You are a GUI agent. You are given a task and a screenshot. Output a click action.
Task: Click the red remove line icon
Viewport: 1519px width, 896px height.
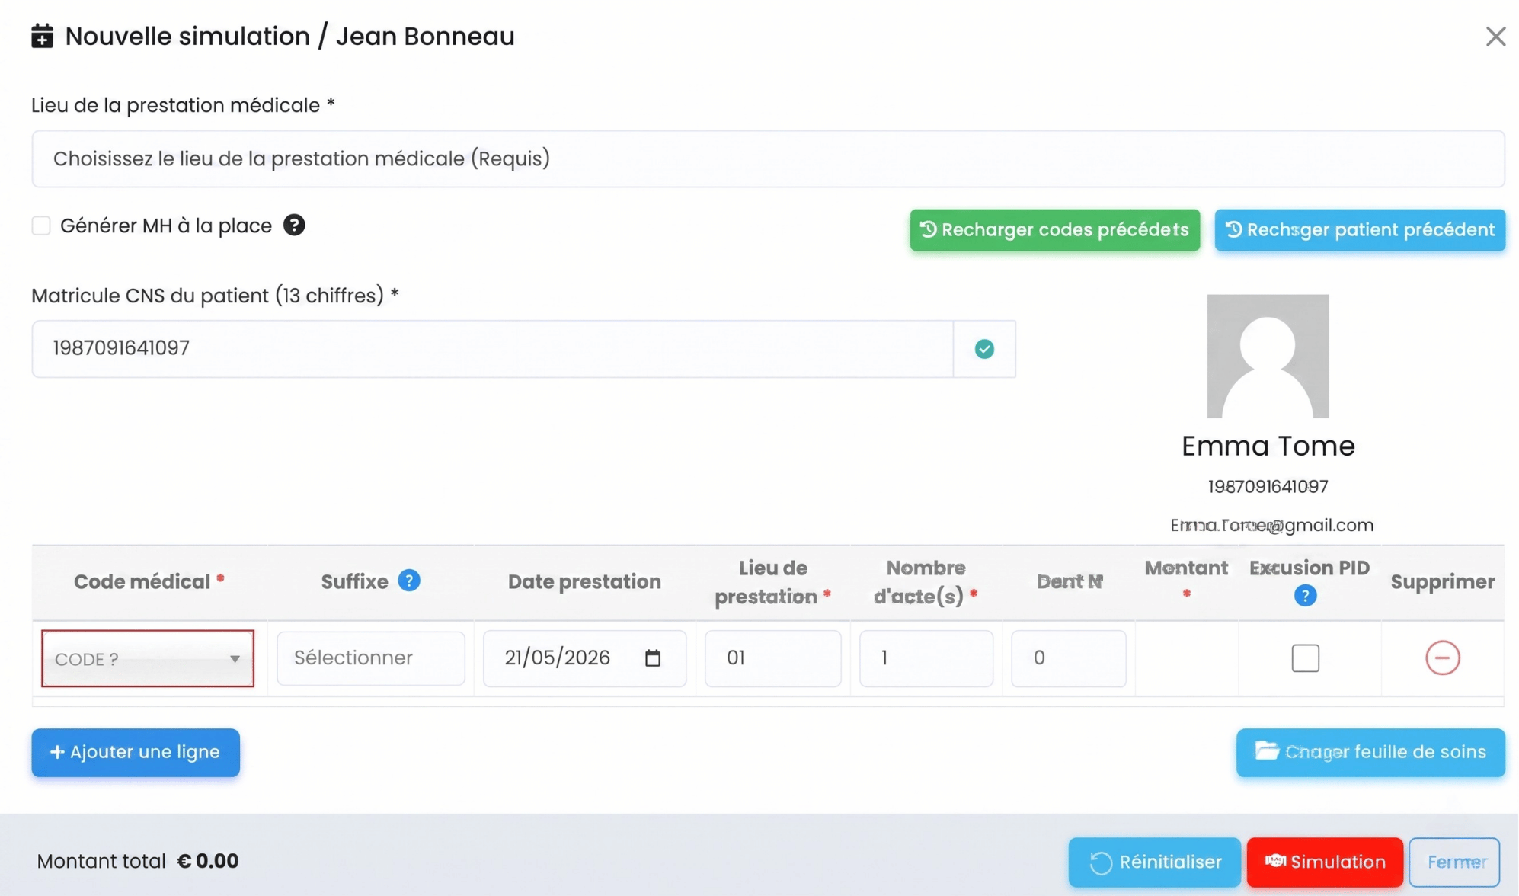tap(1442, 658)
